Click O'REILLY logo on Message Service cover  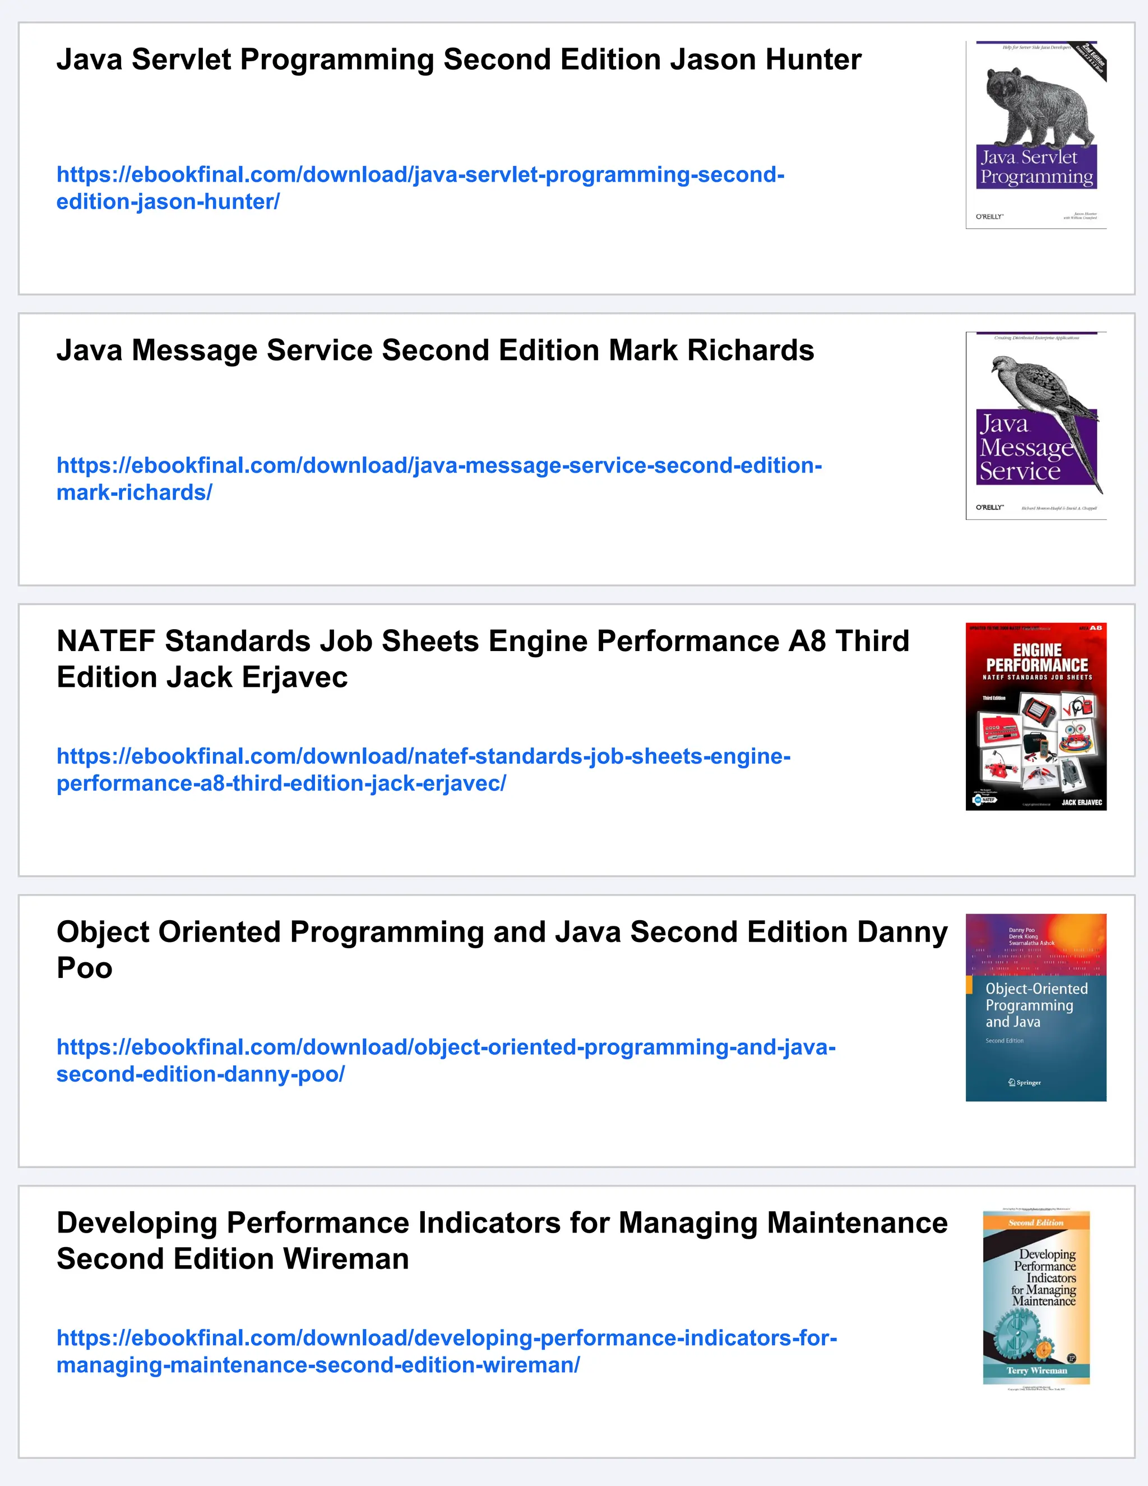(x=989, y=507)
